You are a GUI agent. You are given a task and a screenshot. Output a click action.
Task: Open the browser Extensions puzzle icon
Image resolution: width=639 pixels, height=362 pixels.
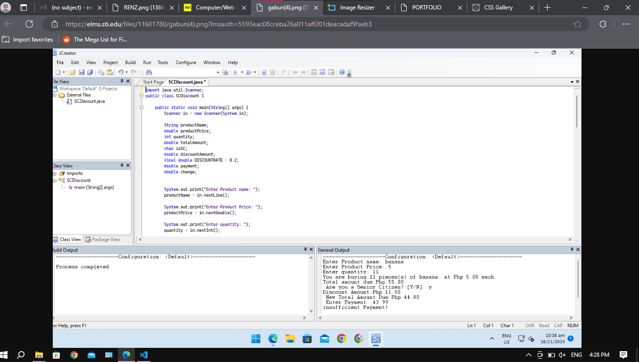click(603, 24)
